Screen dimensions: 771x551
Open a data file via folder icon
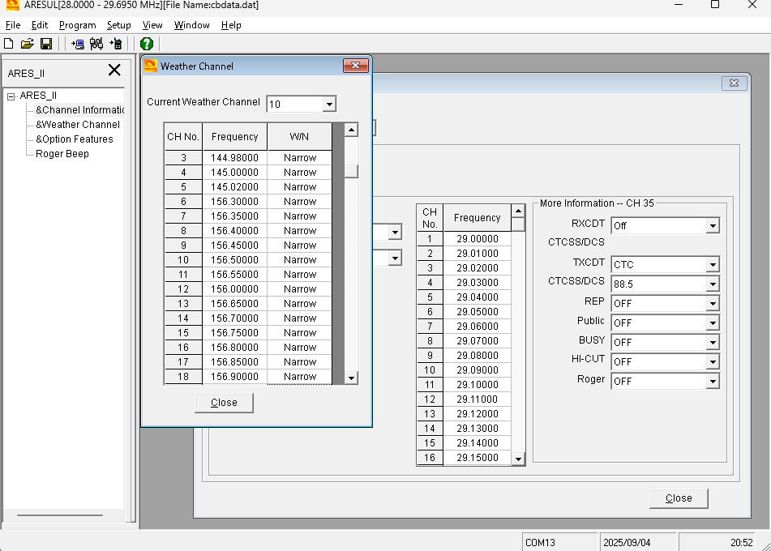tap(27, 44)
